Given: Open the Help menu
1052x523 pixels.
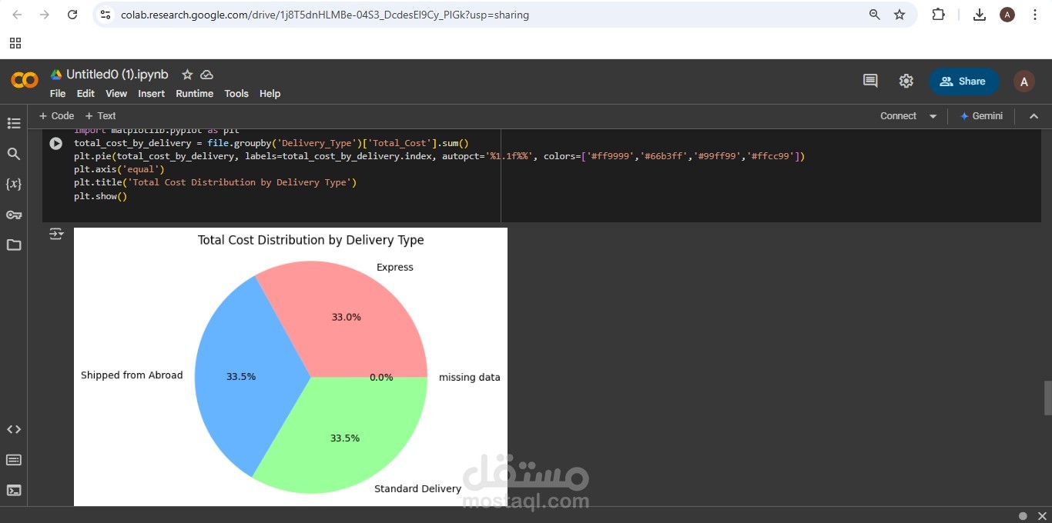Looking at the screenshot, I should (x=270, y=93).
